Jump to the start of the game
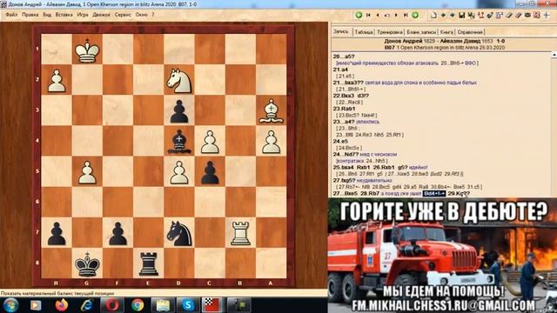This screenshot has width=557, height=313. (368, 15)
